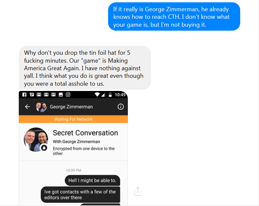Viewport: 259px width, 206px height.
Task: Click the 10:49 clock in status bar
Action: (120, 95)
